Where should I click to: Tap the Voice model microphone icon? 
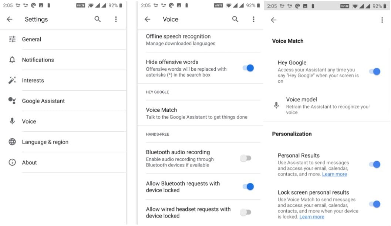(276, 104)
